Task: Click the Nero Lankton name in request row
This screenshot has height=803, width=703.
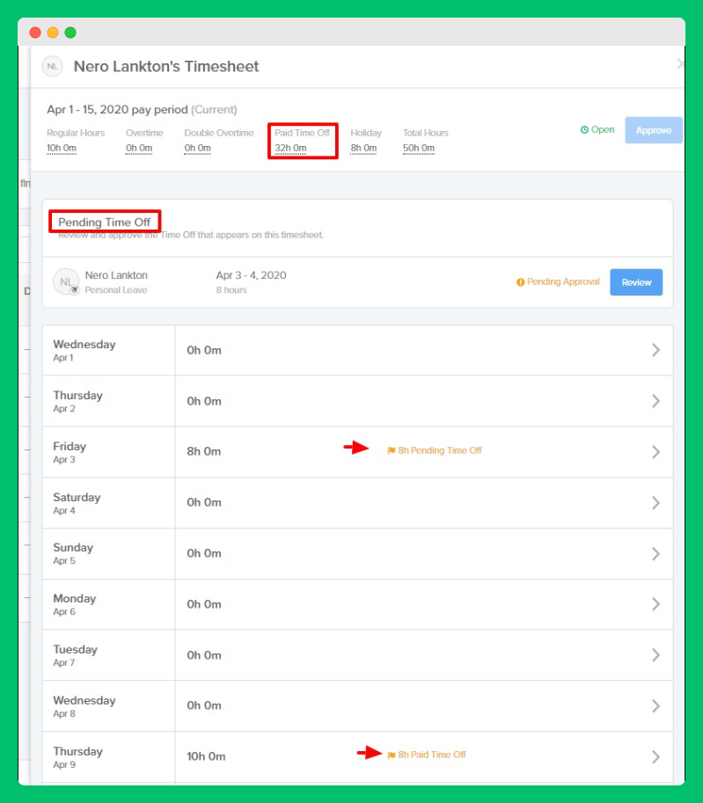Action: pos(116,275)
